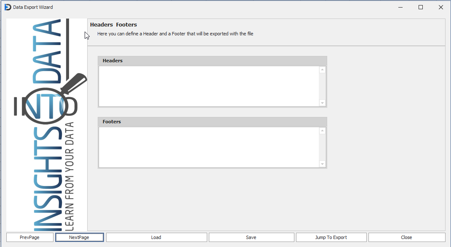This screenshot has height=247, width=451.
Task: Go back with the PrevPage button
Action: (29, 237)
